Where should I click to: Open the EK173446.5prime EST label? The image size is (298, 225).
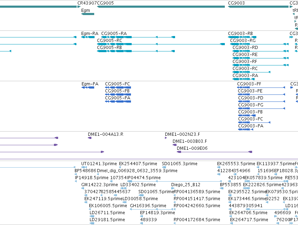coord(247,199)
